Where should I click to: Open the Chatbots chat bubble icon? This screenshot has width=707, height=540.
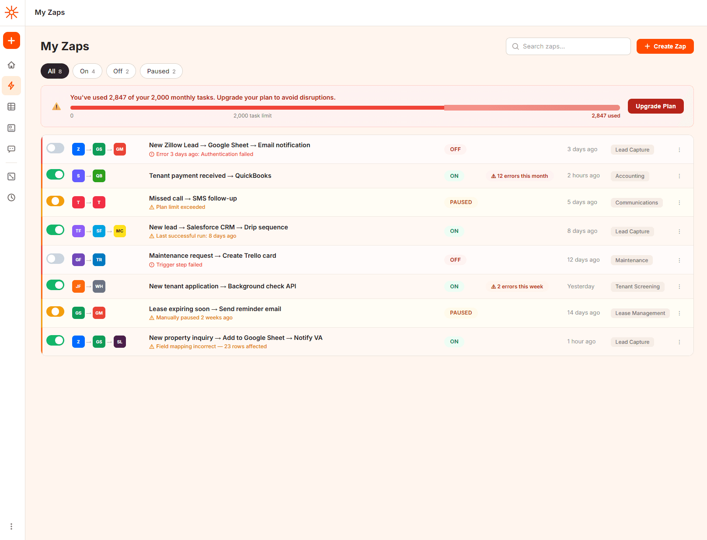click(11, 149)
